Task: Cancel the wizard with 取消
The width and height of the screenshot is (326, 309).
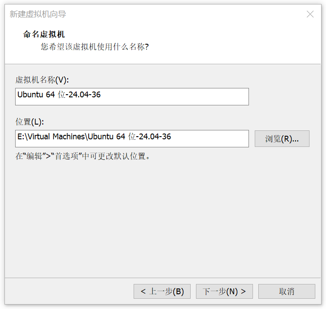Action: pyautogui.click(x=287, y=291)
